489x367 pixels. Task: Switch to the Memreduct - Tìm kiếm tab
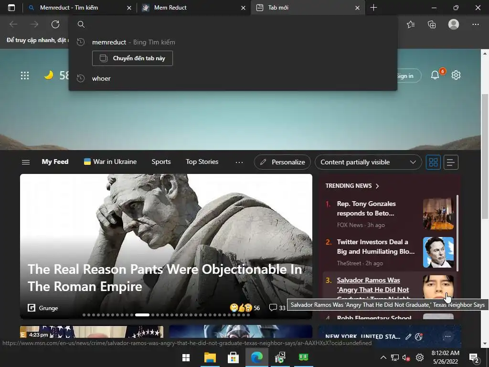pyautogui.click(x=80, y=8)
